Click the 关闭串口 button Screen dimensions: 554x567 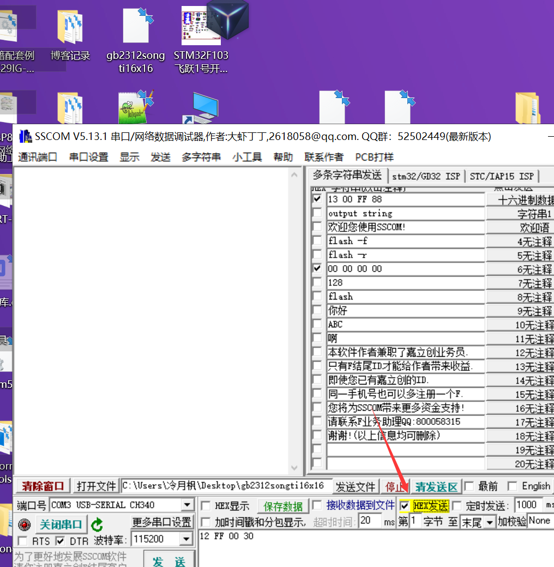coord(61,525)
